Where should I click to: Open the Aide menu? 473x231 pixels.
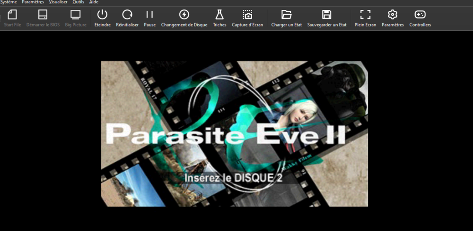94,2
